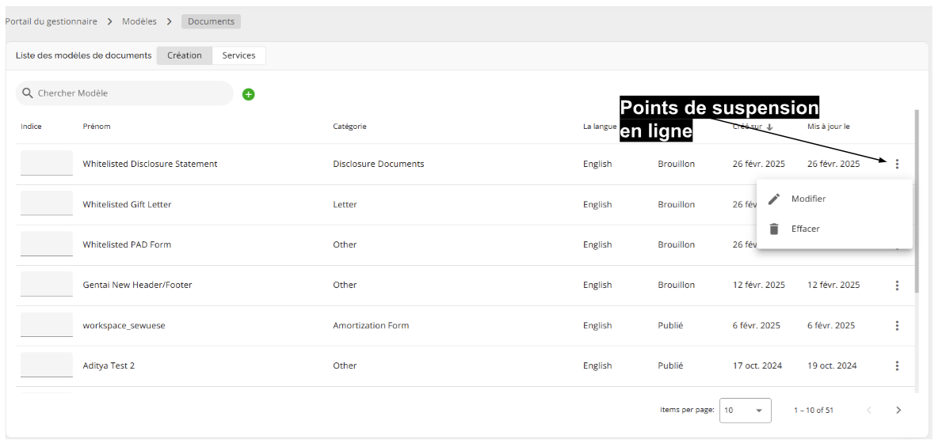Open row menu for Whitelisted Disclosure Statement

897,164
